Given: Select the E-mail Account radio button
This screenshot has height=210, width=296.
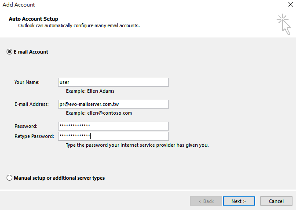Looking at the screenshot, I should (9, 52).
